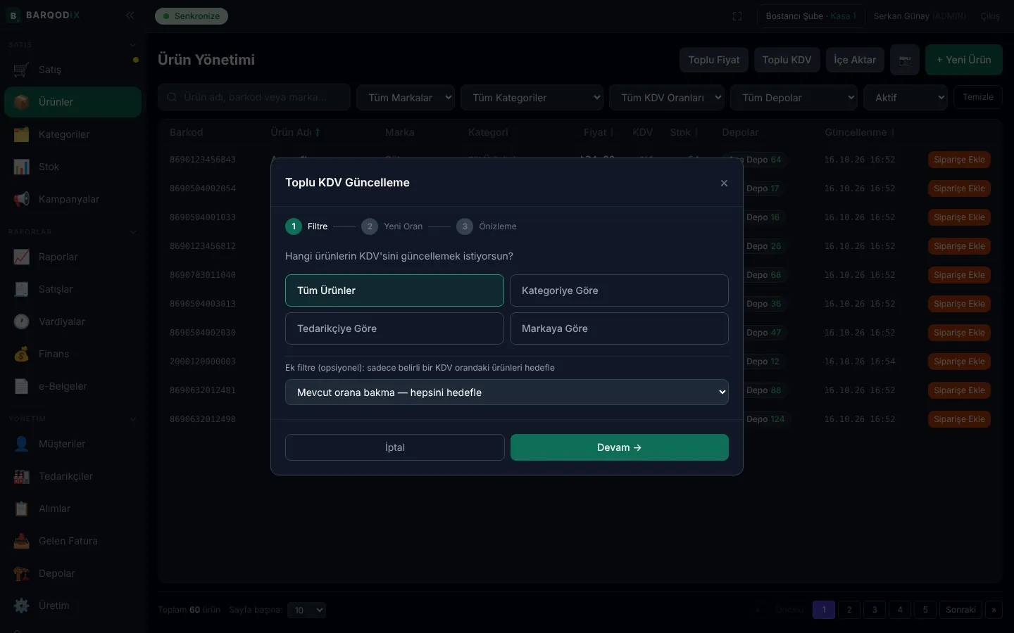
Task: Click the Vardiyalar clock icon
Action: 22,321
